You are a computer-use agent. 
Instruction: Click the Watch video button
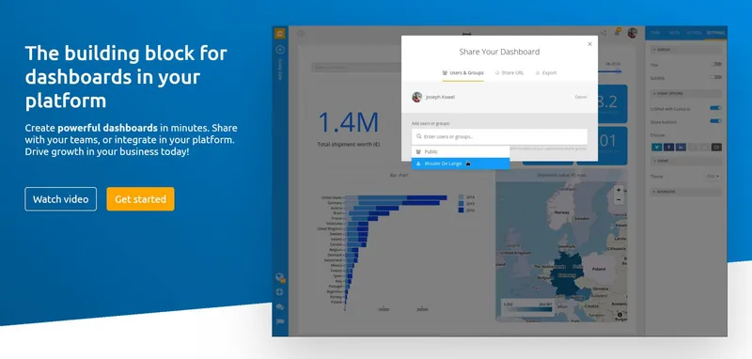(60, 199)
